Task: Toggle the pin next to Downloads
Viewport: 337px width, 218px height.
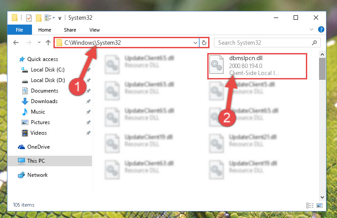Action: click(x=89, y=101)
